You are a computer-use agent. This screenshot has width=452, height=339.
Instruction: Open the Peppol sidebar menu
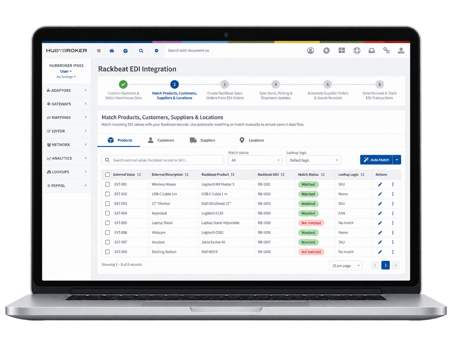(66, 186)
